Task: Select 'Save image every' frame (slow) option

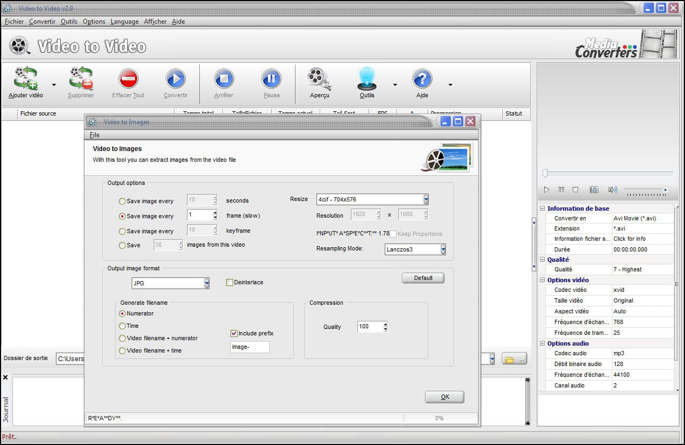Action: coord(122,217)
